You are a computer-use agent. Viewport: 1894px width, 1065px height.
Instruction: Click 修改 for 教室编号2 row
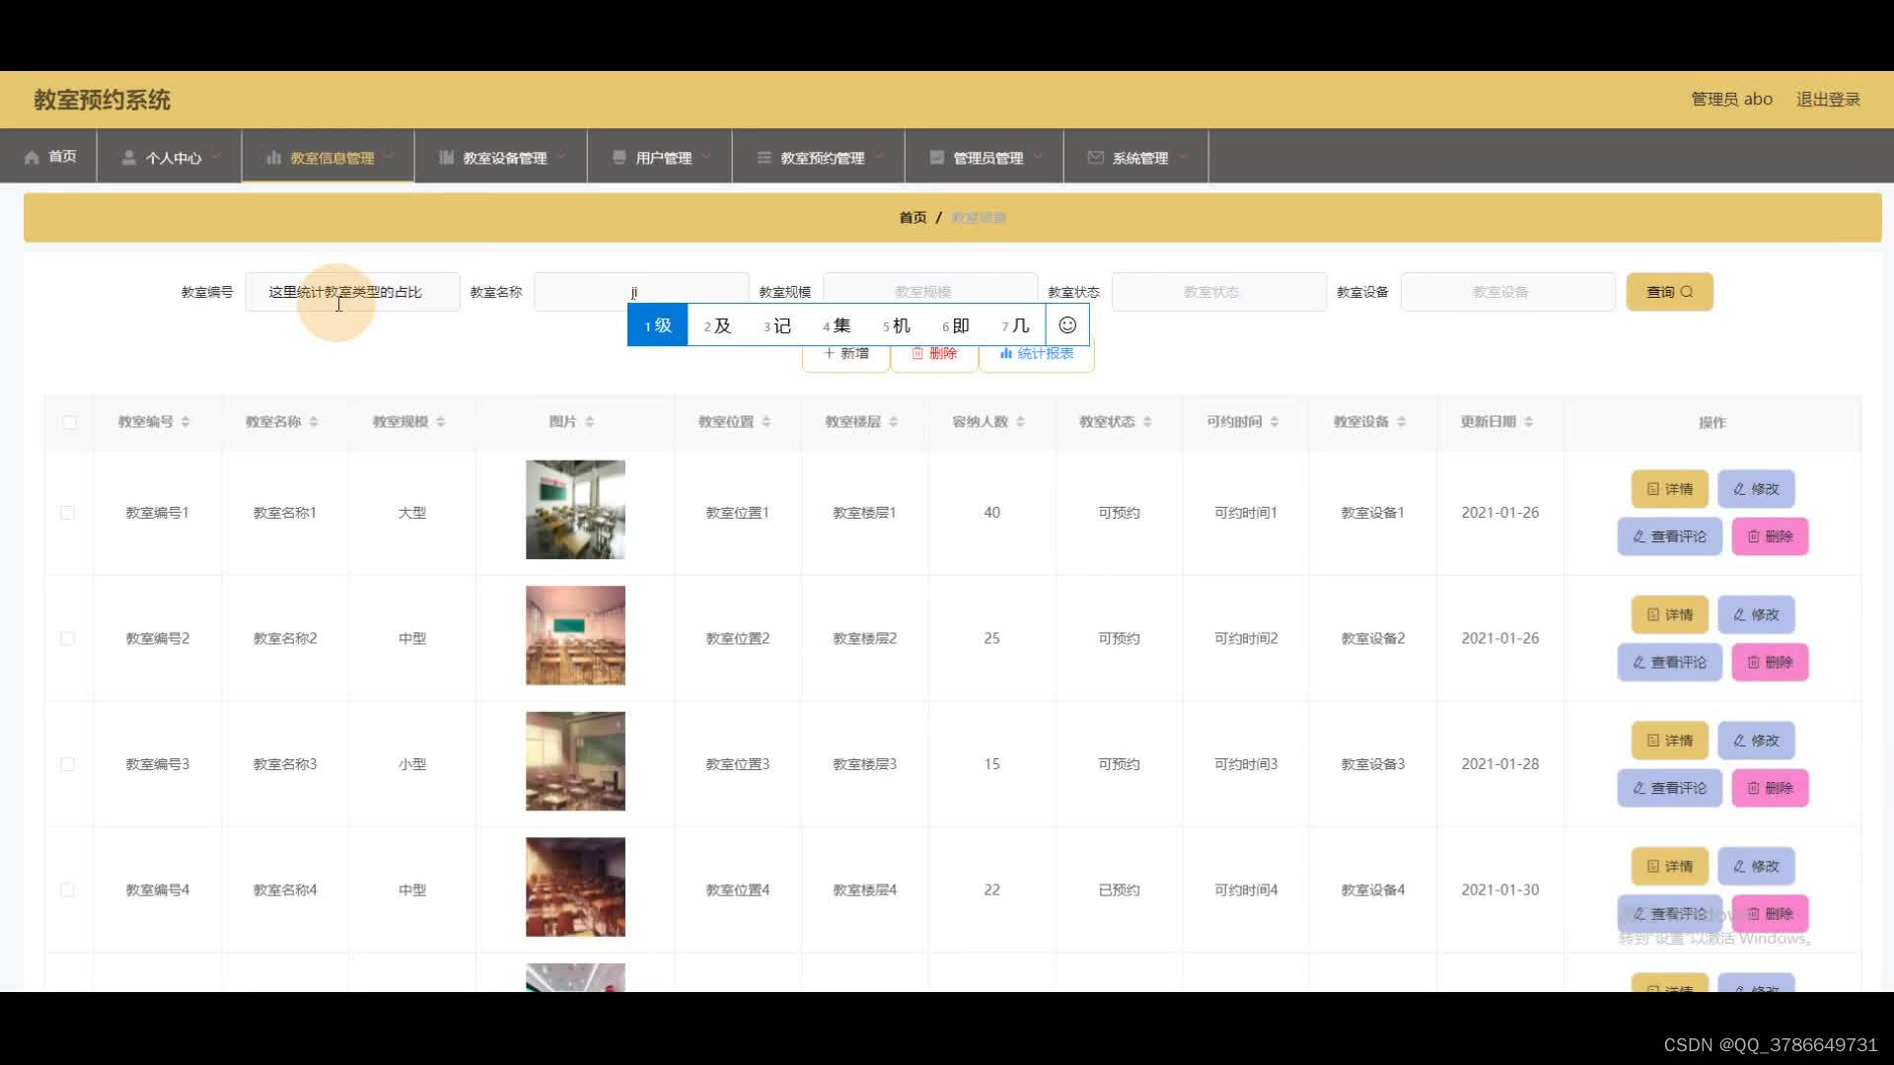click(1756, 614)
